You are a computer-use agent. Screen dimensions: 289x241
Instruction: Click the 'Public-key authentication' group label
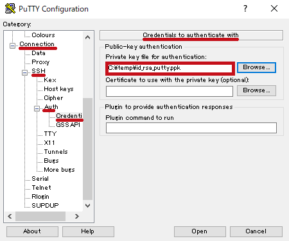143,47
